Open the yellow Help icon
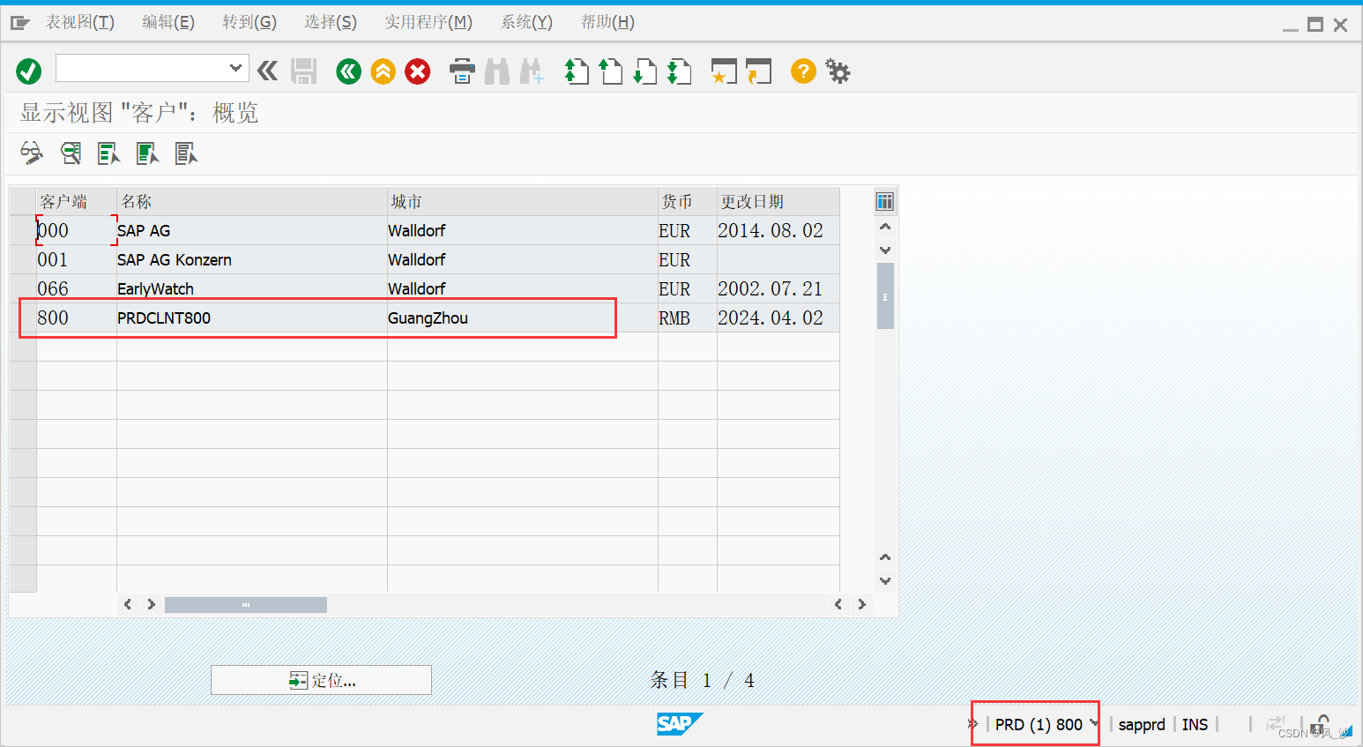 pyautogui.click(x=803, y=71)
